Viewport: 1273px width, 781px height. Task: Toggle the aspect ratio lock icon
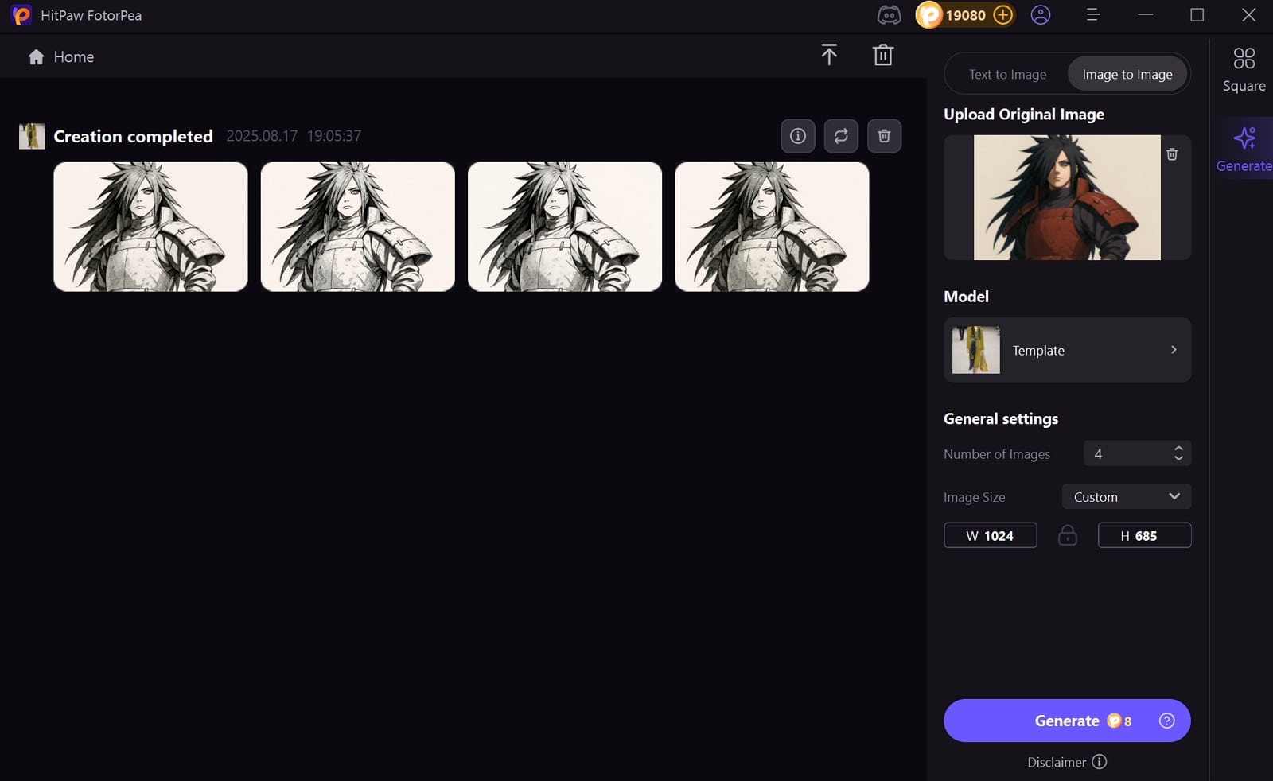[1068, 535]
